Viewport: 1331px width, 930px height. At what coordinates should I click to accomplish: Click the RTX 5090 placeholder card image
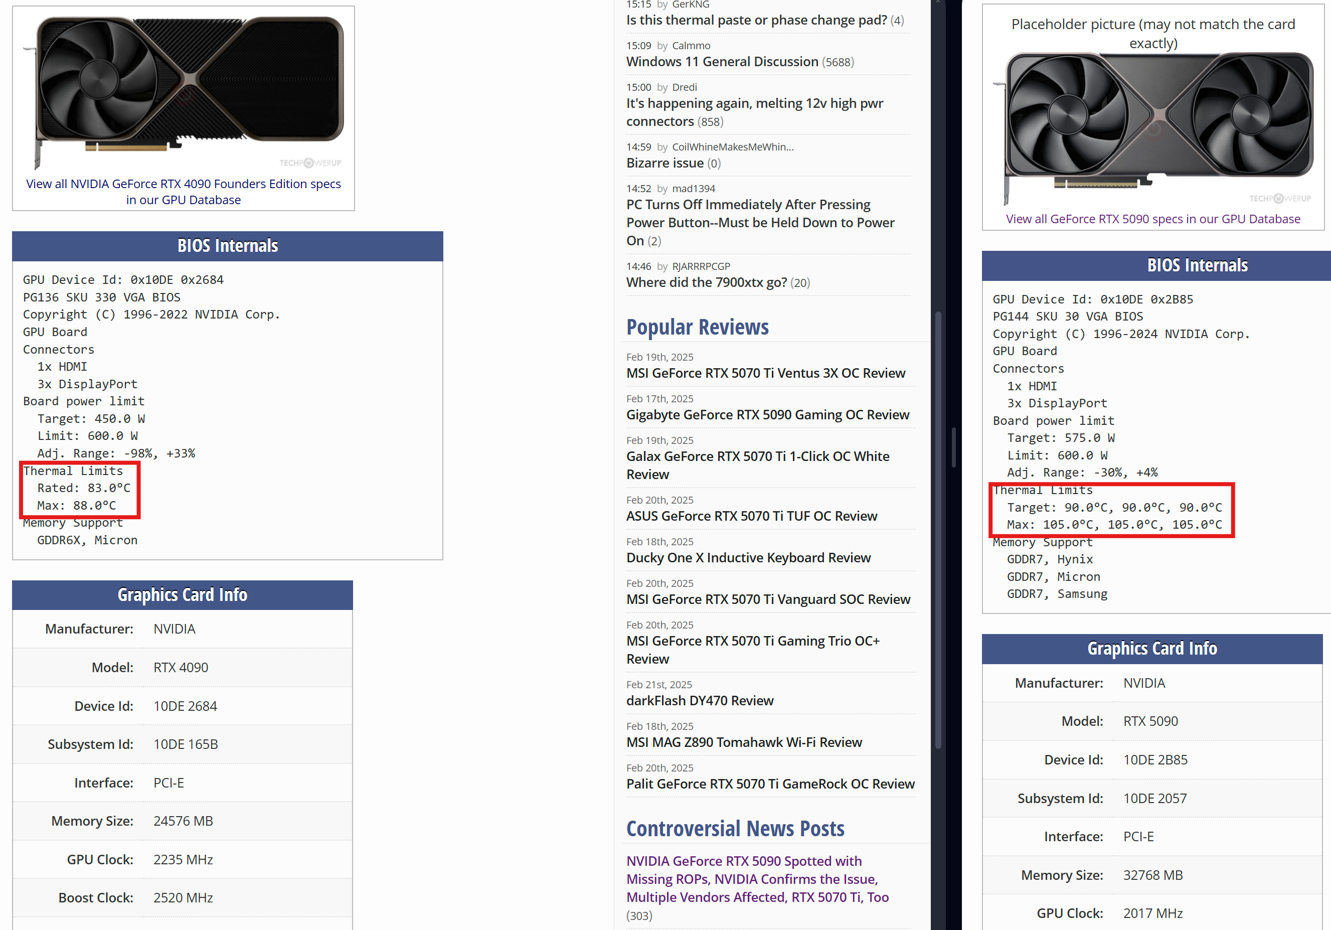[1152, 129]
